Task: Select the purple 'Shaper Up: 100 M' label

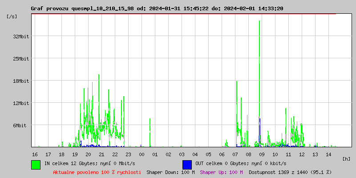Action: coord(221,172)
